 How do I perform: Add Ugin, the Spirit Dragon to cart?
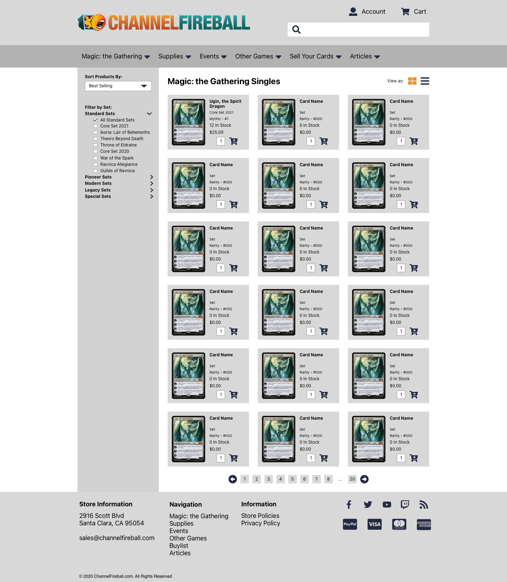click(233, 141)
